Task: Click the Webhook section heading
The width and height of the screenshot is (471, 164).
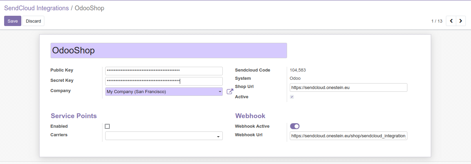Action: [250, 116]
